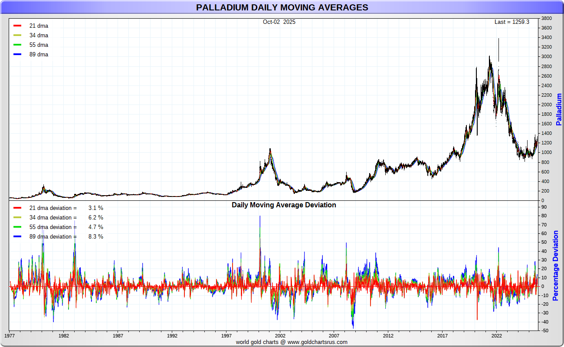564x347 pixels.
Task: Click the 90 tick on the deviation axis
Action: tap(544, 207)
